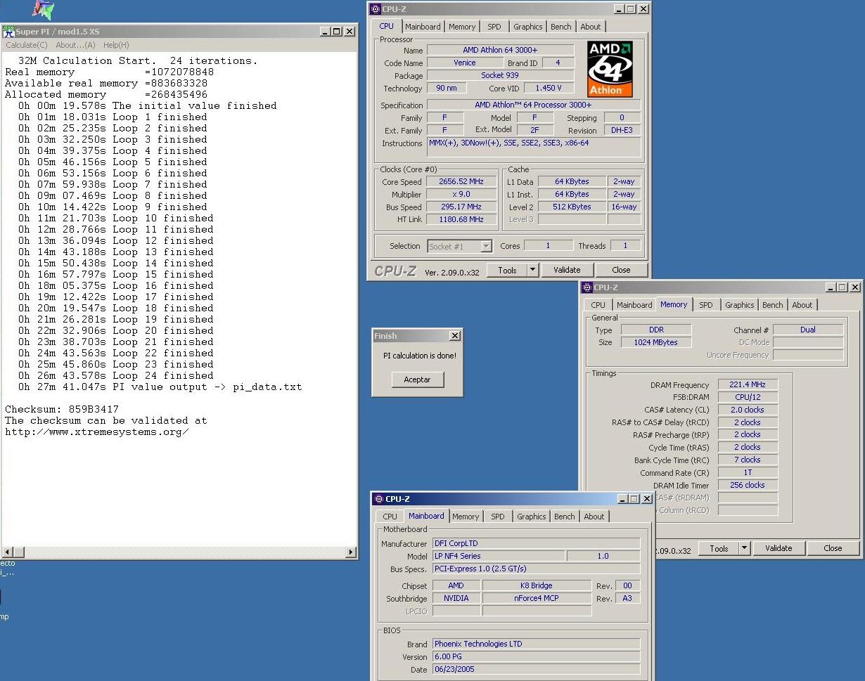Open the Help(H) menu in Super PI
Viewport: 865px width, 681px height.
[x=116, y=45]
